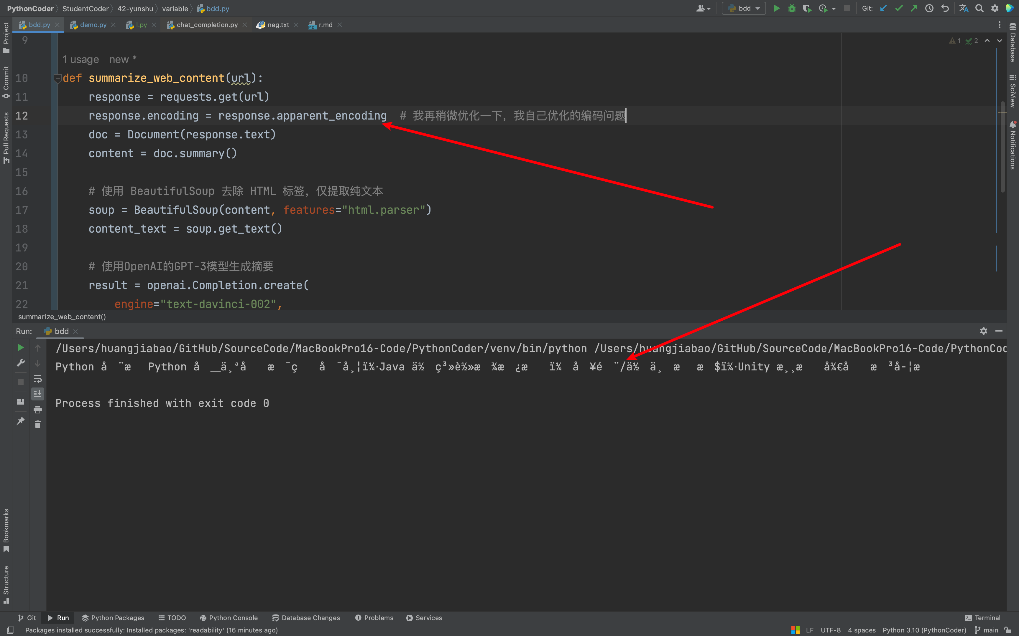Close the bdd.py editor tab

coord(57,25)
